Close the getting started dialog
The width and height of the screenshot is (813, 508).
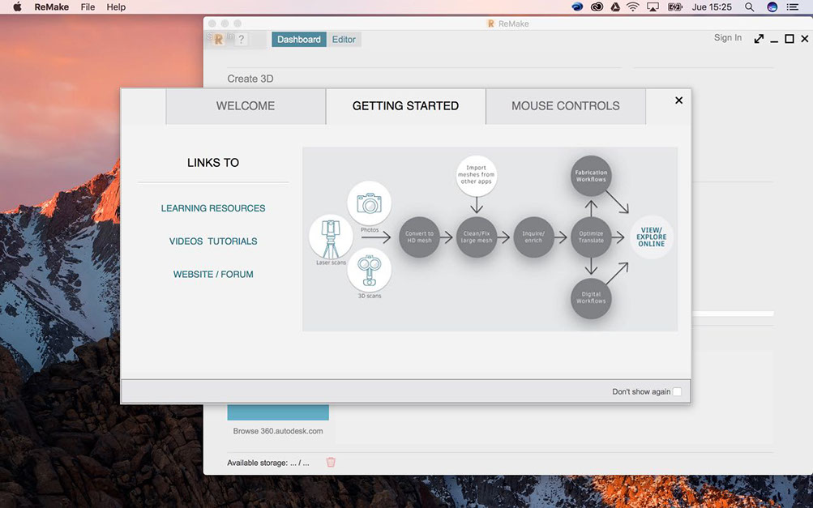[678, 100]
